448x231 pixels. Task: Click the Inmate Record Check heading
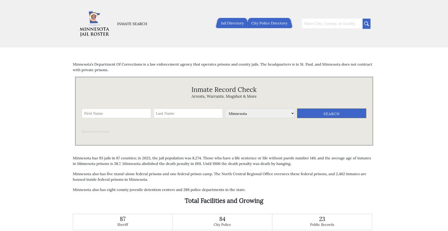tap(224, 89)
